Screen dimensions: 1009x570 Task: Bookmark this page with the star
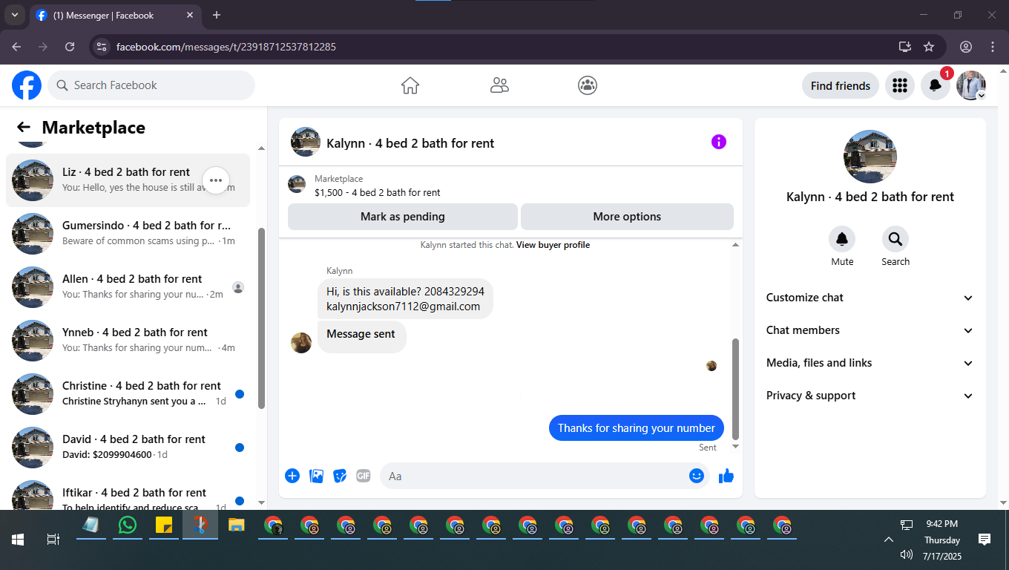click(929, 47)
